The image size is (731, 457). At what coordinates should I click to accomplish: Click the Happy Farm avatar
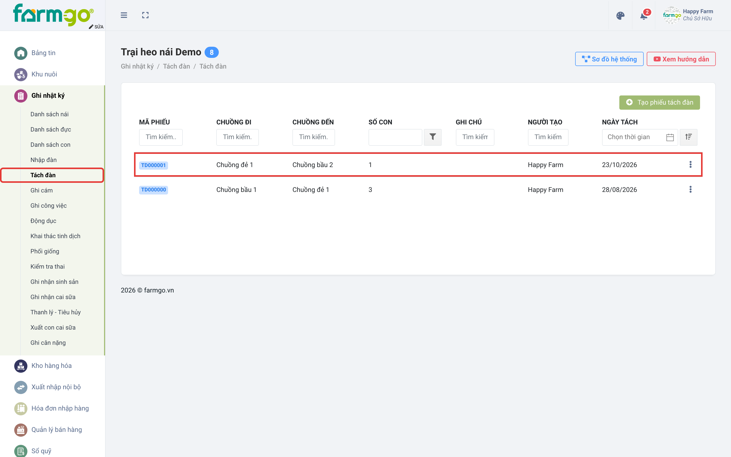(x=672, y=15)
